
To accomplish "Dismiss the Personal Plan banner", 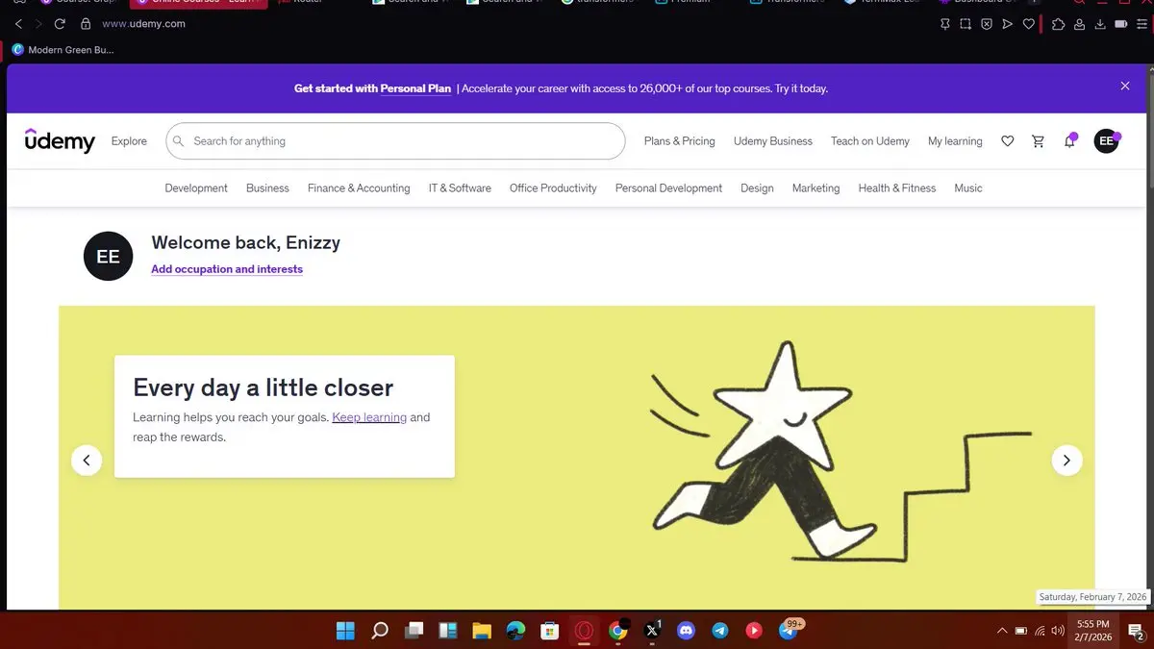I will [x=1125, y=87].
